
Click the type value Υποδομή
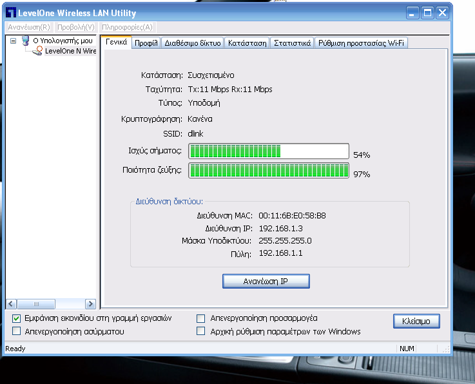204,103
